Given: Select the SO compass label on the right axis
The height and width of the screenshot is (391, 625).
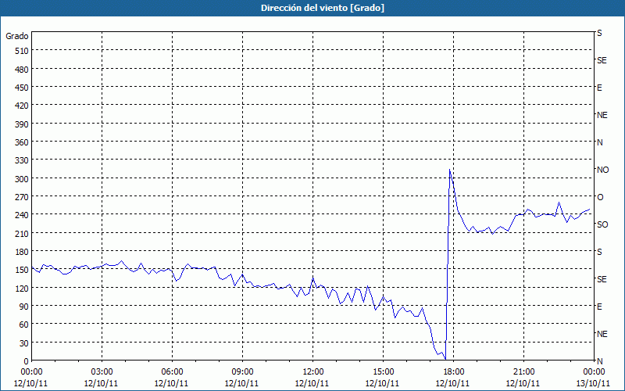Looking at the screenshot, I should point(602,224).
